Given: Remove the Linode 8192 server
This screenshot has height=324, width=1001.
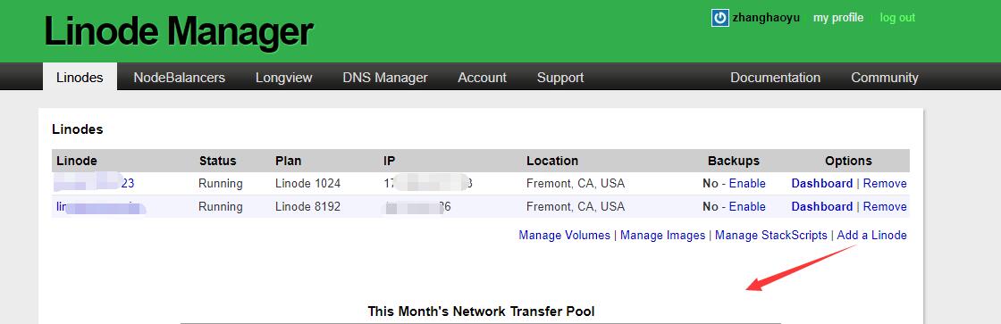Looking at the screenshot, I should 885,207.
